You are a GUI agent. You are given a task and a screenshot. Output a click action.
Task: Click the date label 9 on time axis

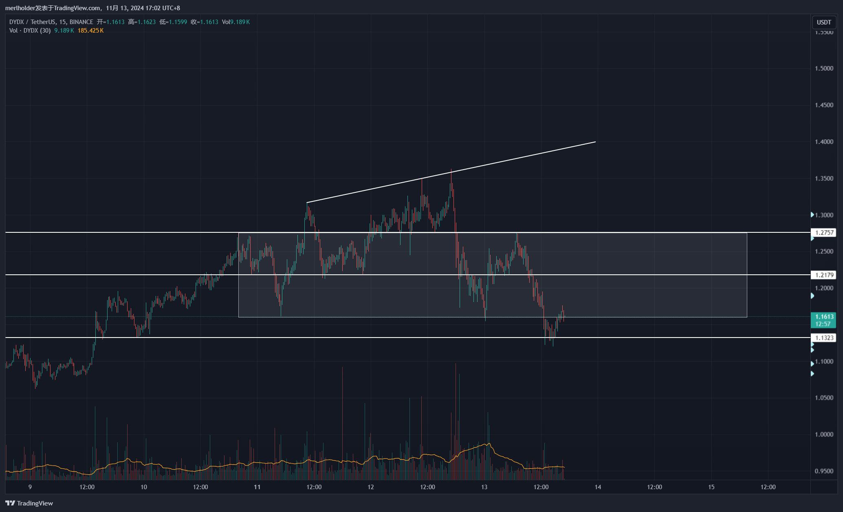pyautogui.click(x=30, y=487)
